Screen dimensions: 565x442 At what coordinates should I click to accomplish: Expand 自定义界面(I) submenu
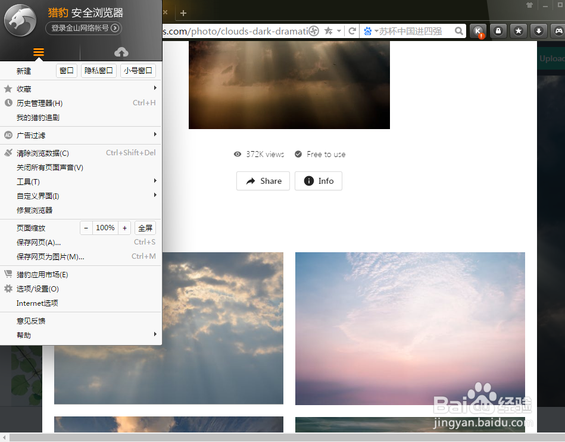81,196
